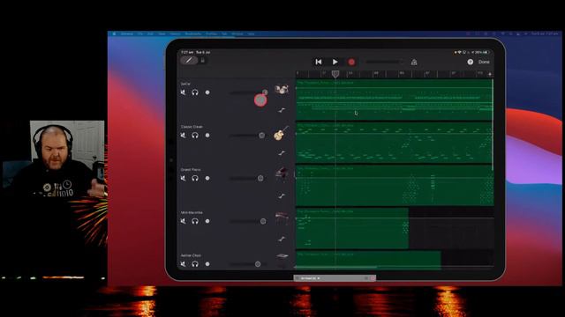Solo the Grand Piano track

(x=195, y=178)
